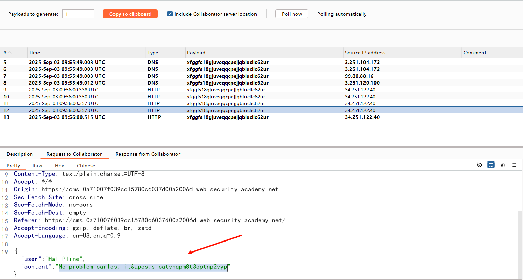Toggle the line wrap icon
Image resolution: width=523 pixels, height=280 pixels.
click(x=491, y=165)
